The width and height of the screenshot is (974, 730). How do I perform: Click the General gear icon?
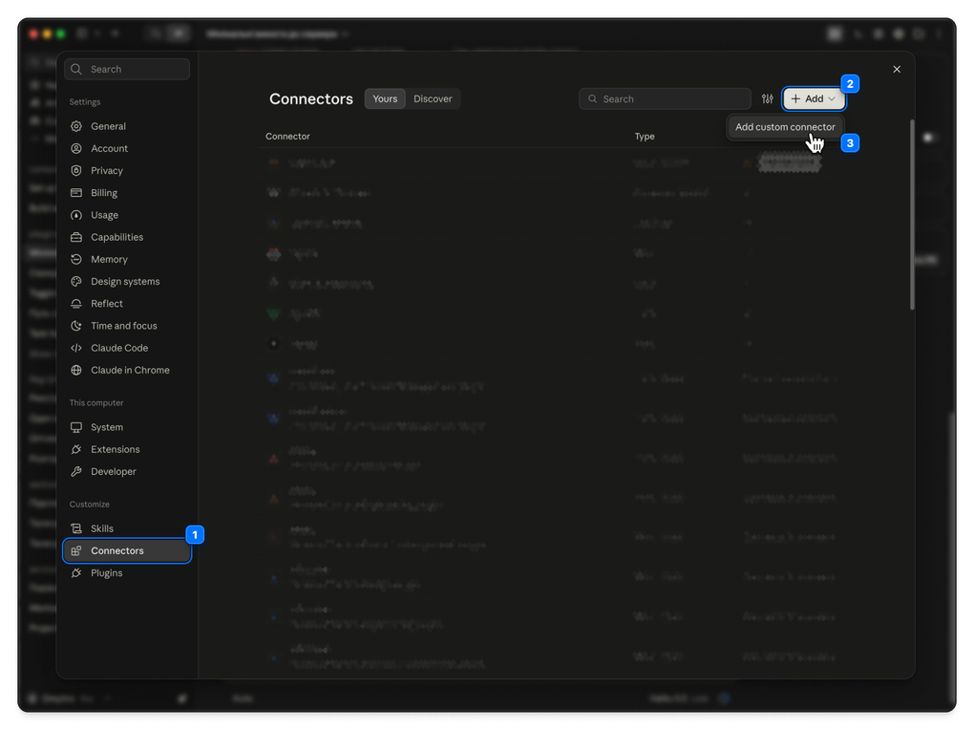(76, 126)
